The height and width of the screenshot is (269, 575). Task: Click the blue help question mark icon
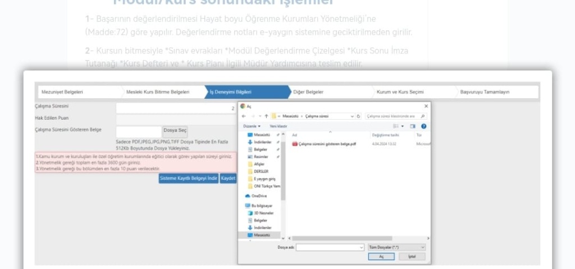pos(423,126)
